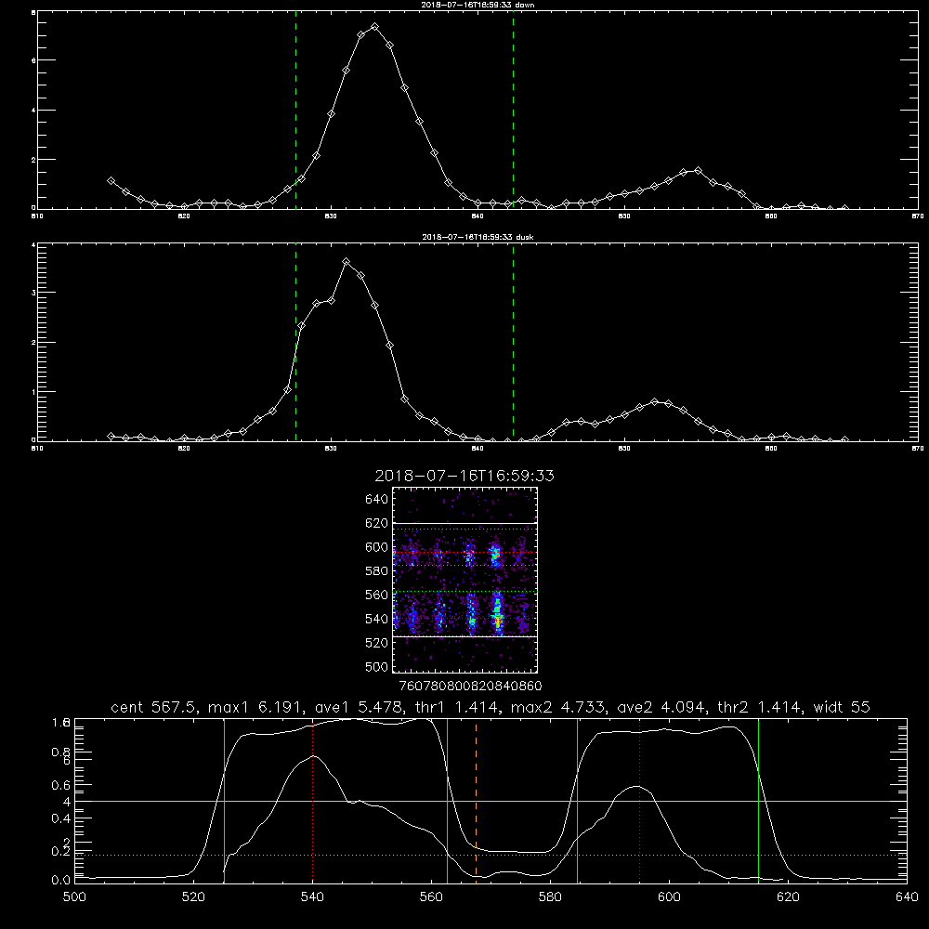Click the secondary peak diamond in the dawn plot
The height and width of the screenshot is (929, 929).
[698, 171]
